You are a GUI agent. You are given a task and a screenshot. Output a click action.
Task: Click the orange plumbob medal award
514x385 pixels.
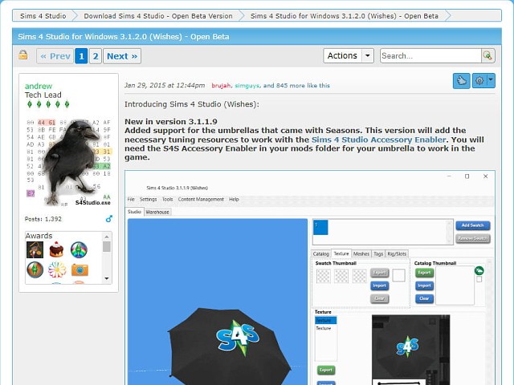[35, 270]
